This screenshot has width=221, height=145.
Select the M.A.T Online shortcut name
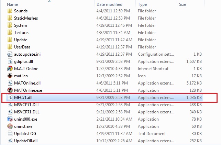(x=26, y=69)
